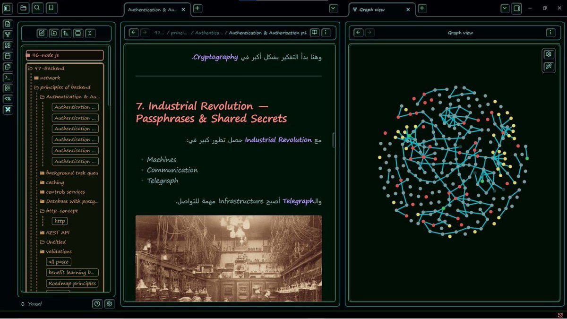This screenshot has width=567, height=319.
Task: Open the search magnifier tab
Action: pos(37,8)
